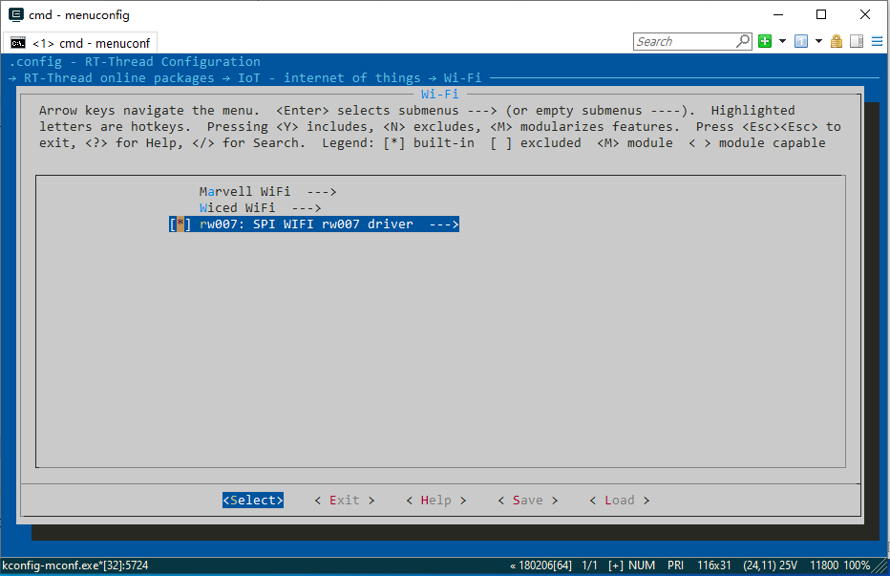Click into the Search input field
The height and width of the screenshot is (576, 890).
(x=683, y=41)
